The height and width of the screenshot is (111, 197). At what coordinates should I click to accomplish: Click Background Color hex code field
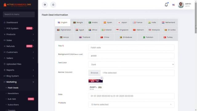coord(131,56)
